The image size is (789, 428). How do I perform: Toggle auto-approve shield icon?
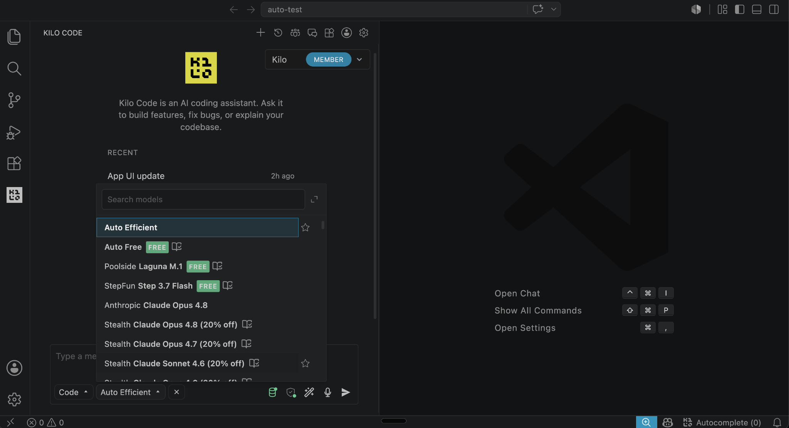point(291,392)
